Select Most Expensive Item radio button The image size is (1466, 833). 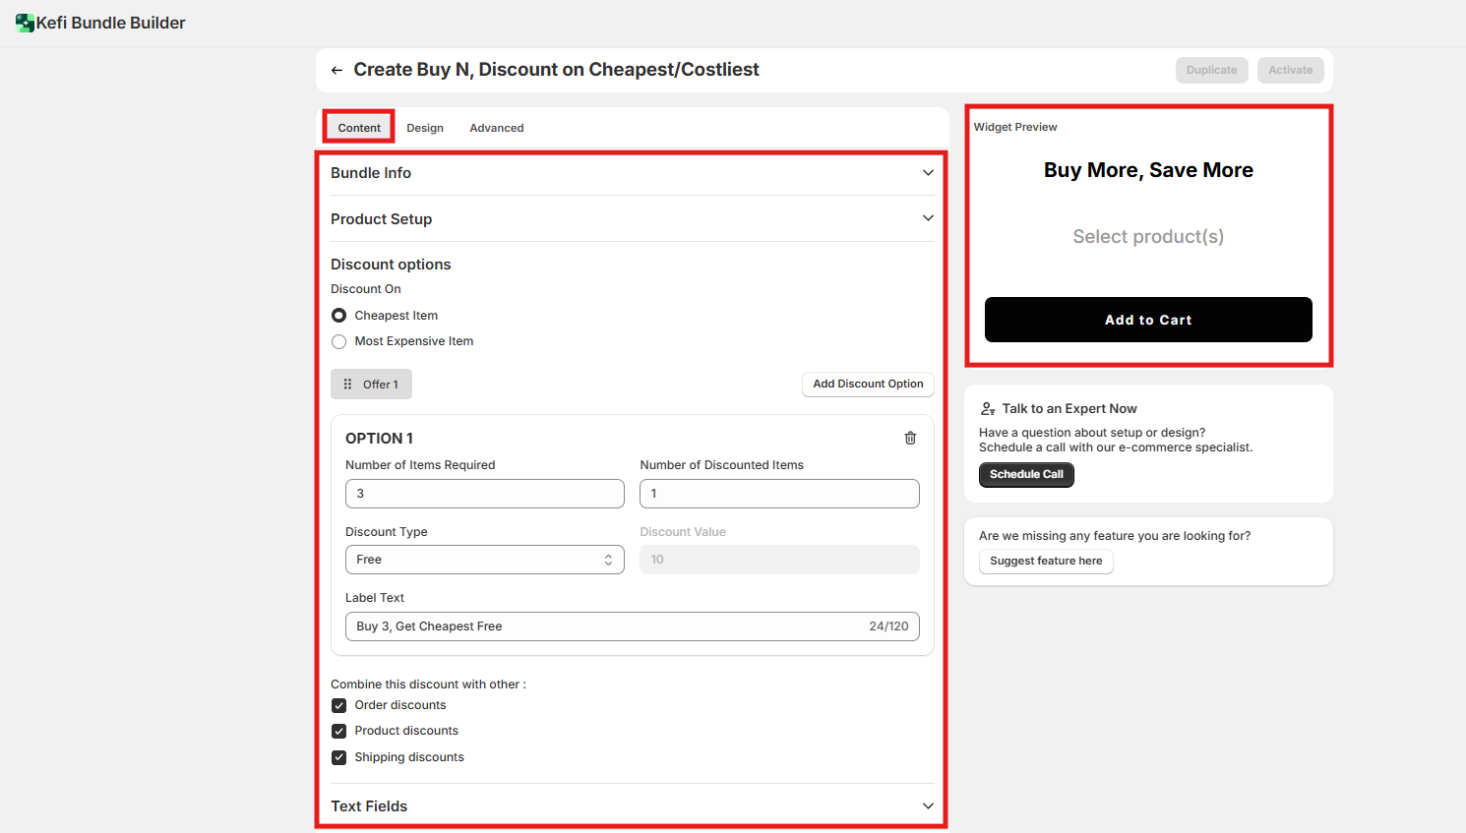click(339, 341)
